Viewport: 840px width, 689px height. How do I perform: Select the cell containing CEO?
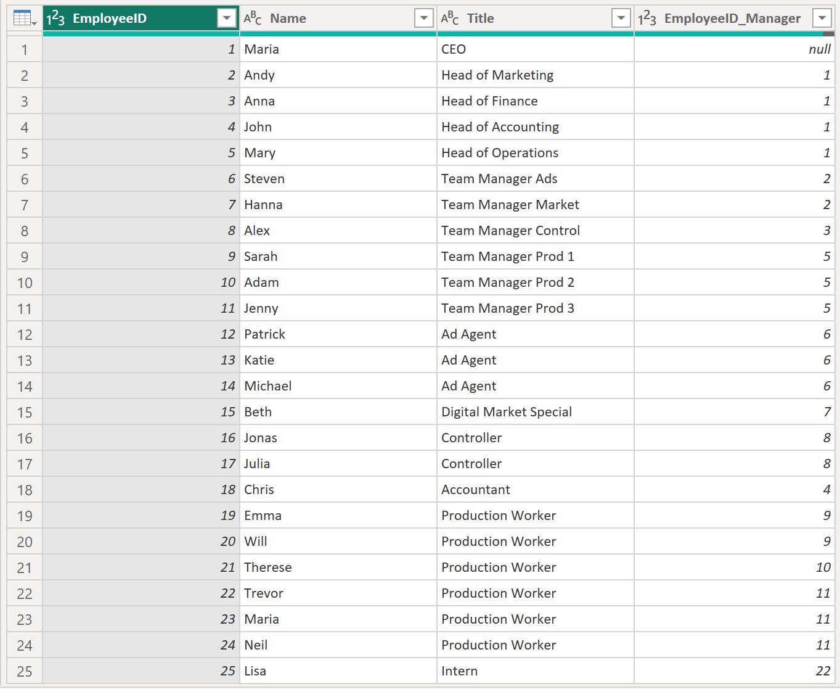(x=536, y=49)
